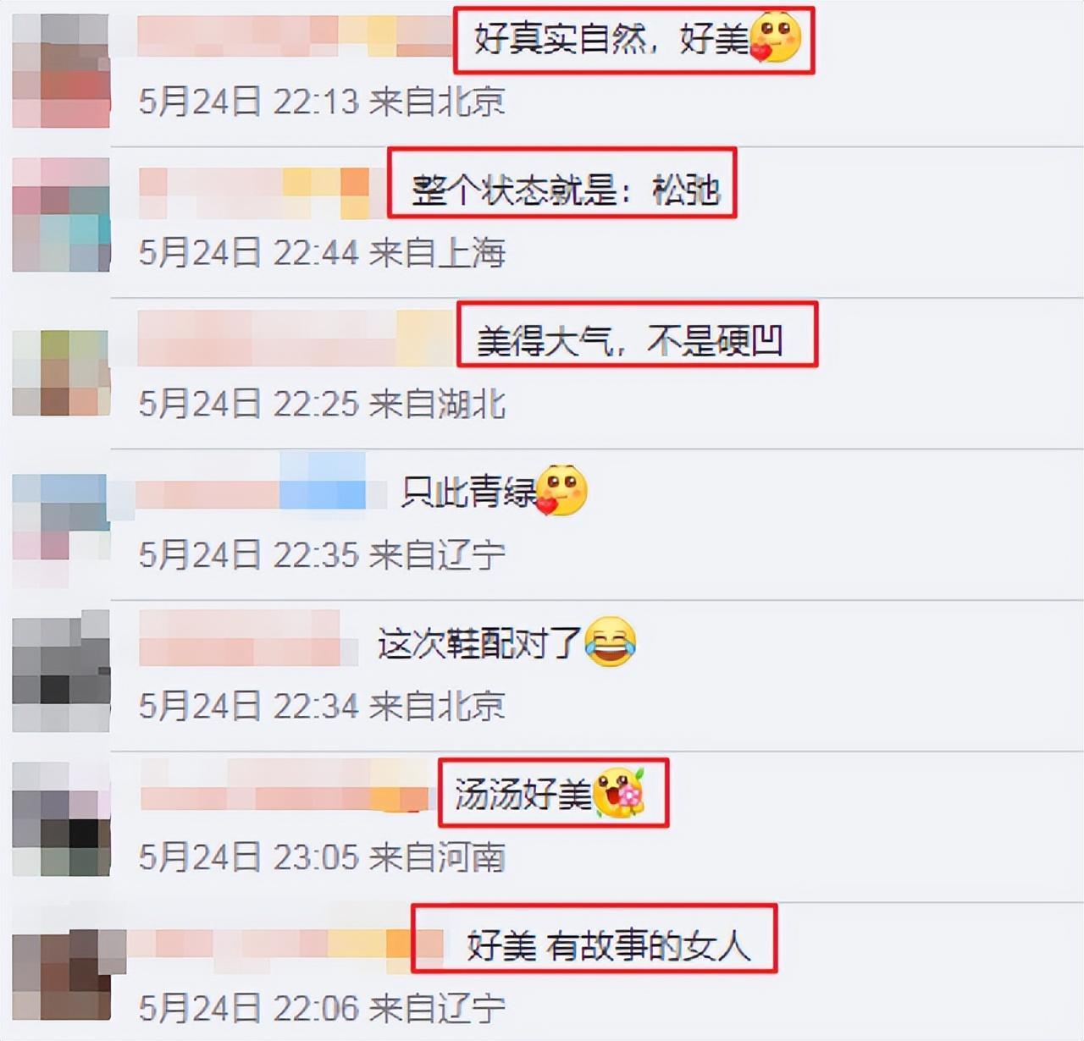Image resolution: width=1084 pixels, height=1041 pixels.
Task: Open blurred username beside 美得大气，不是硬凹
Action: pyautogui.click(x=294, y=339)
